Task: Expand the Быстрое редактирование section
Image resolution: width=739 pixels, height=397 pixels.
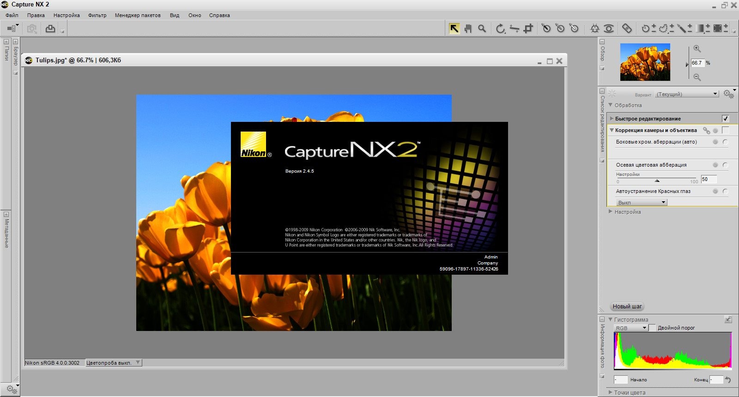Action: click(612, 119)
